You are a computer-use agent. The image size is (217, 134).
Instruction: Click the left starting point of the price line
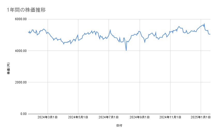(28, 32)
